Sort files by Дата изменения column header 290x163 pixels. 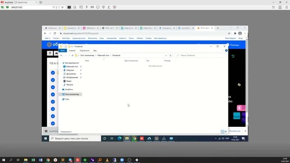point(131,61)
